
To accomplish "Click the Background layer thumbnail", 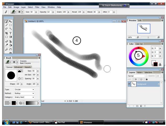I will (134, 84).
